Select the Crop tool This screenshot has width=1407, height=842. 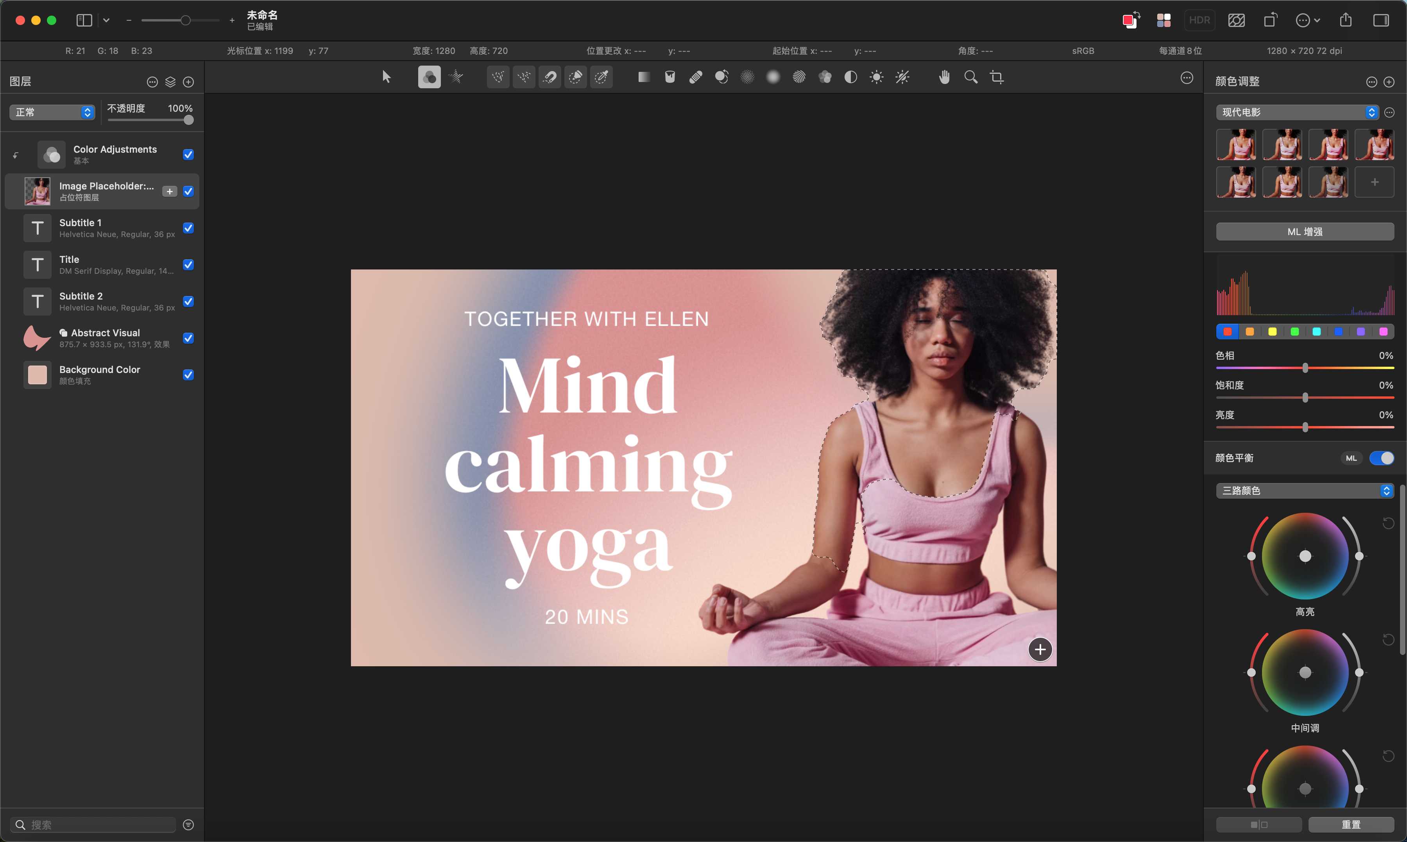[997, 77]
